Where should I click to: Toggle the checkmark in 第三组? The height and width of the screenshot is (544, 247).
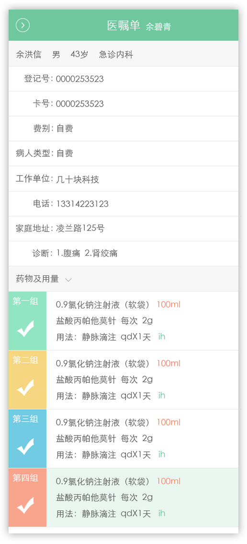(26, 447)
